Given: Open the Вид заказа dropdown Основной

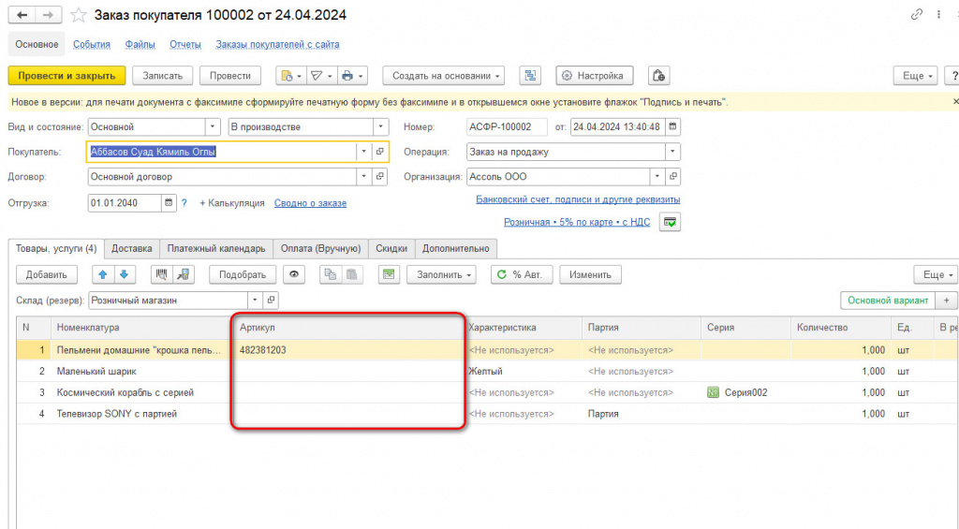Looking at the screenshot, I should click(x=213, y=126).
